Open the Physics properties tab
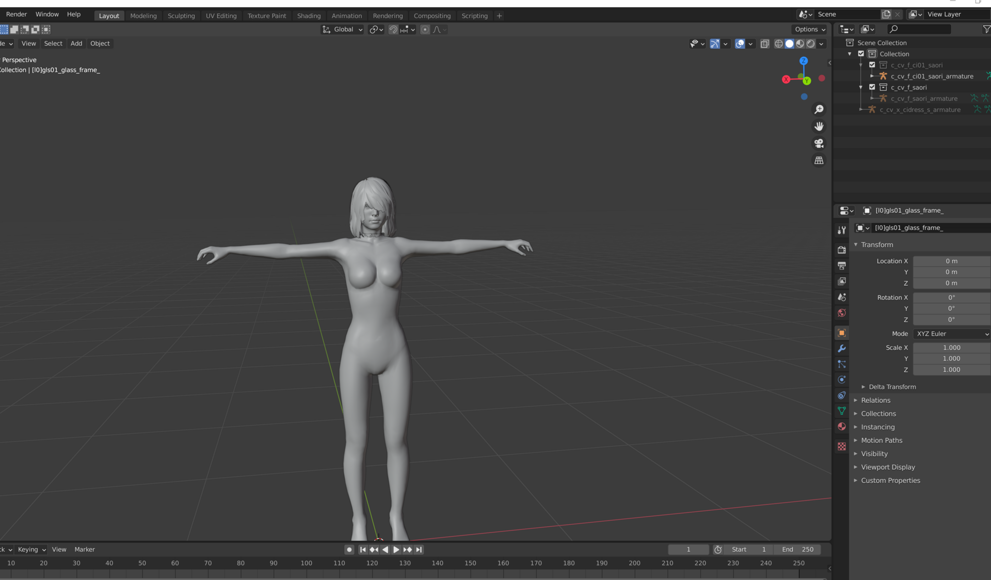Screen dimensions: 991x580 point(842,380)
